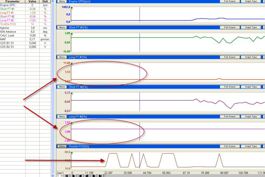Open Menu for Throttle POS graph
Viewport: 265px width, 177px height.
(62, 146)
